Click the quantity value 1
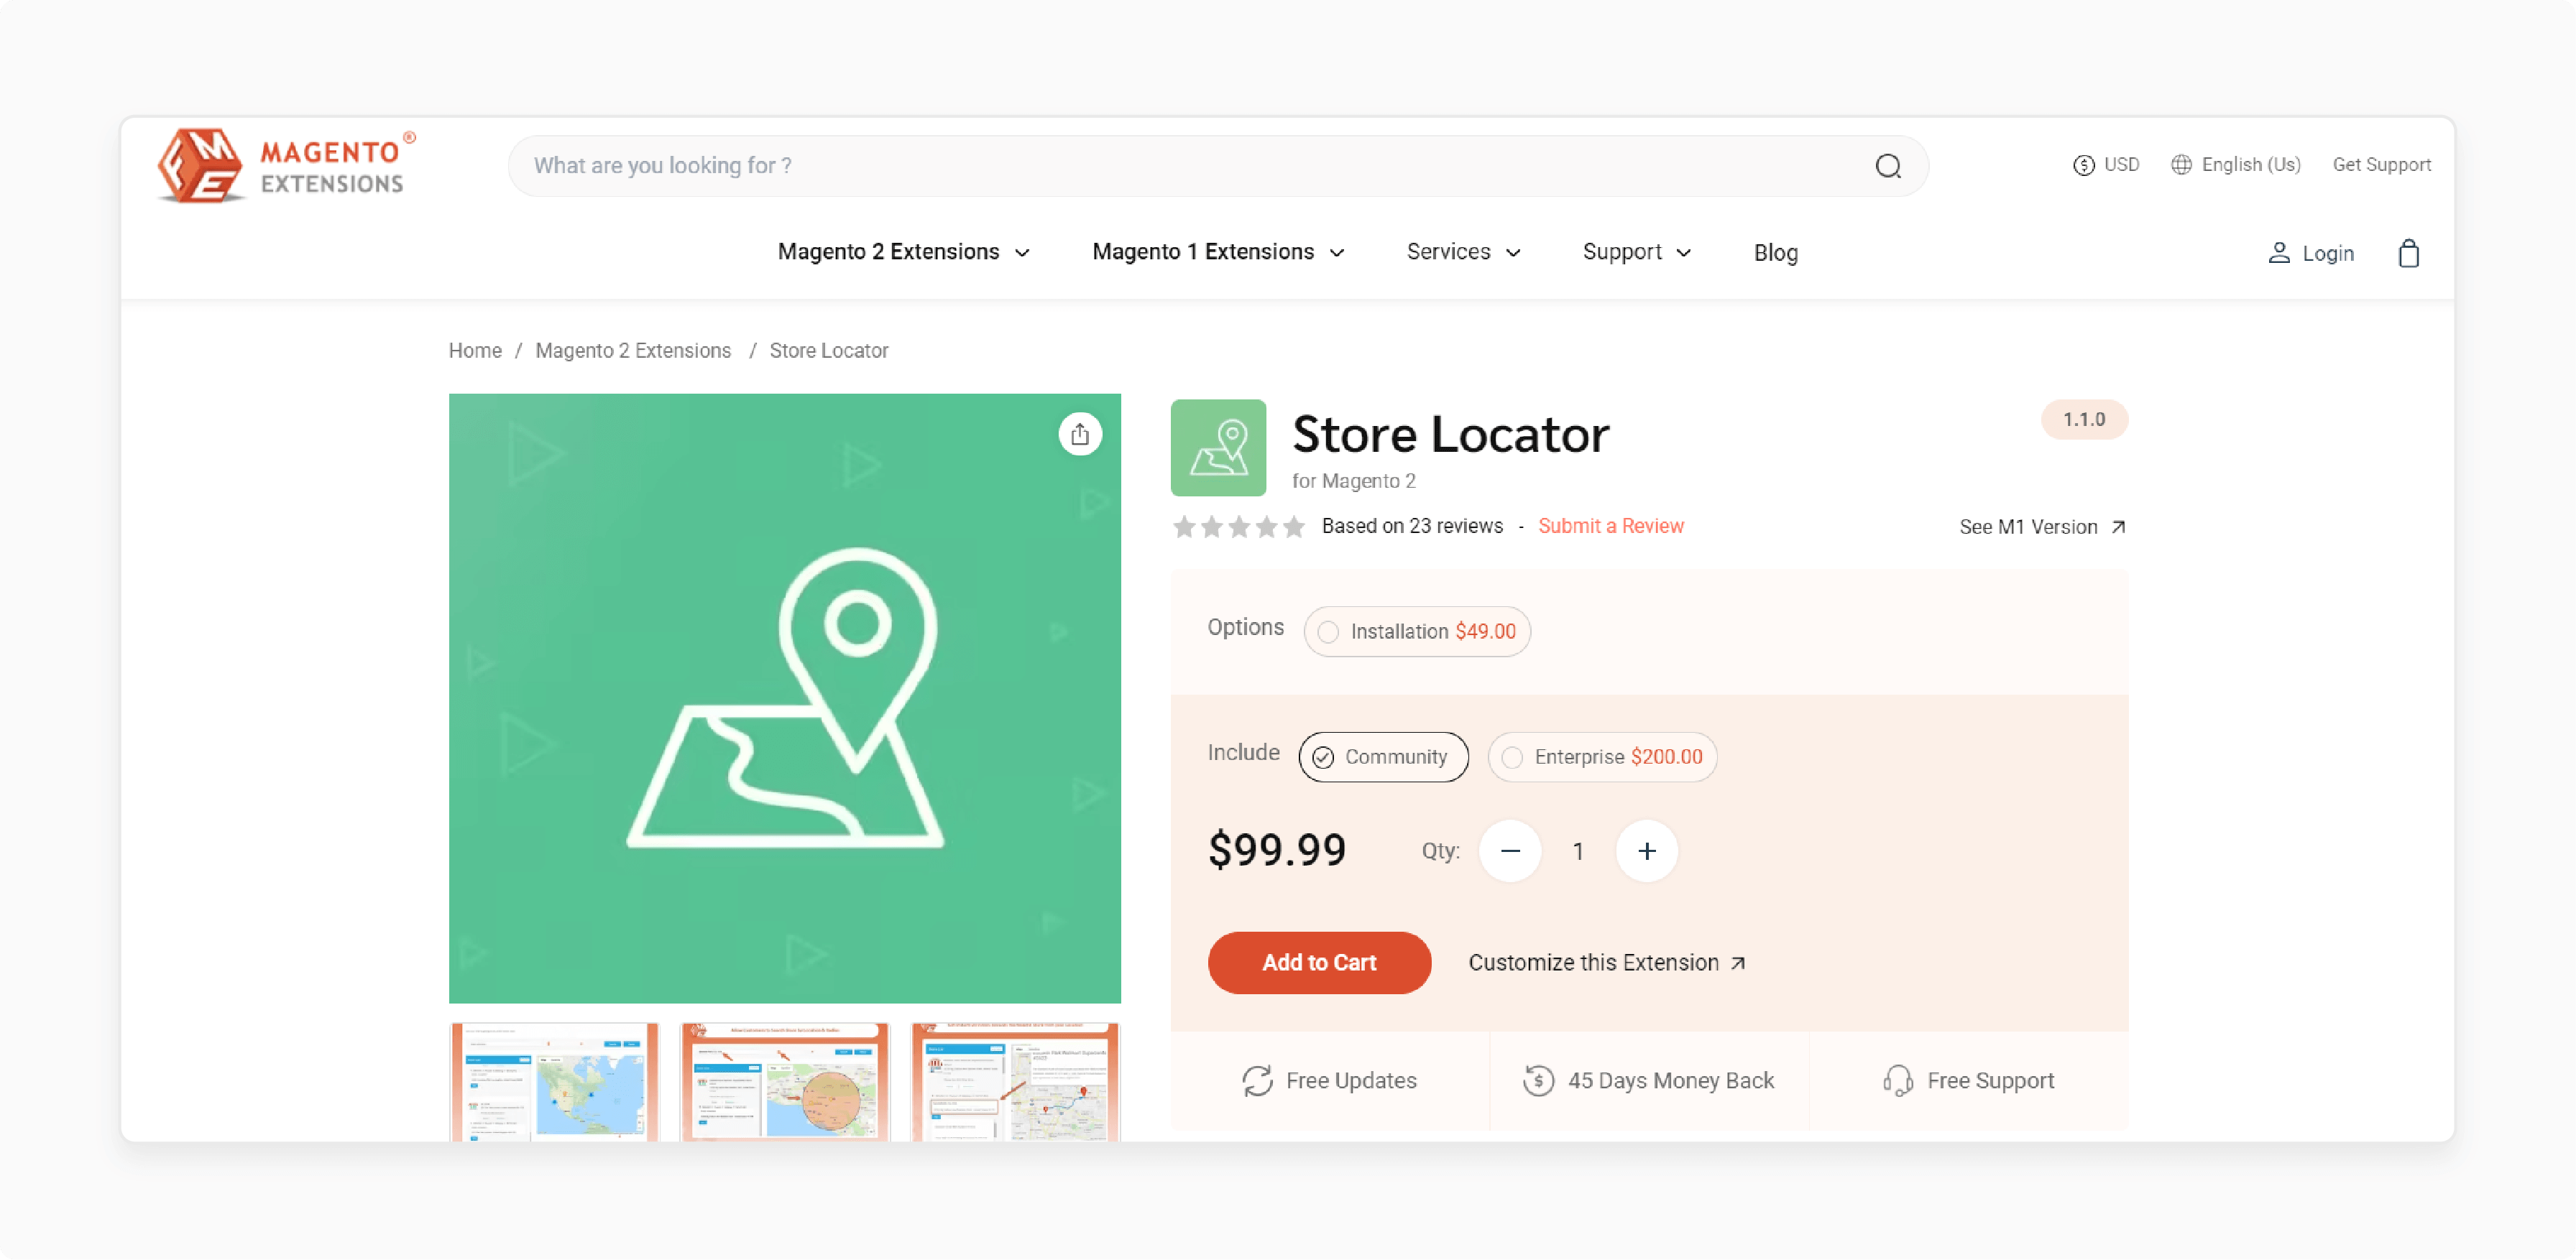 coord(1577,852)
